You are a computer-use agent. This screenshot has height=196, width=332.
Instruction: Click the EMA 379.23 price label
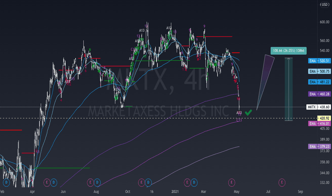(x=319, y=146)
